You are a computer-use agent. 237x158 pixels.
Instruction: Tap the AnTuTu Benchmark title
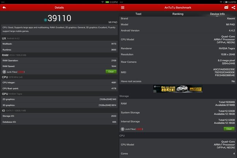tap(178, 8)
